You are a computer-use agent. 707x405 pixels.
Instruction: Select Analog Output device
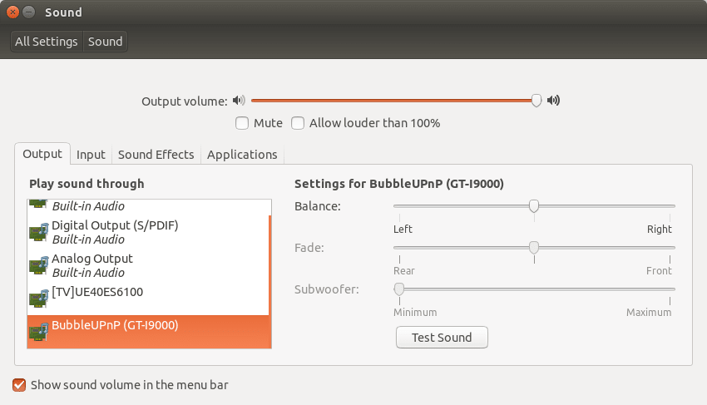(x=148, y=265)
